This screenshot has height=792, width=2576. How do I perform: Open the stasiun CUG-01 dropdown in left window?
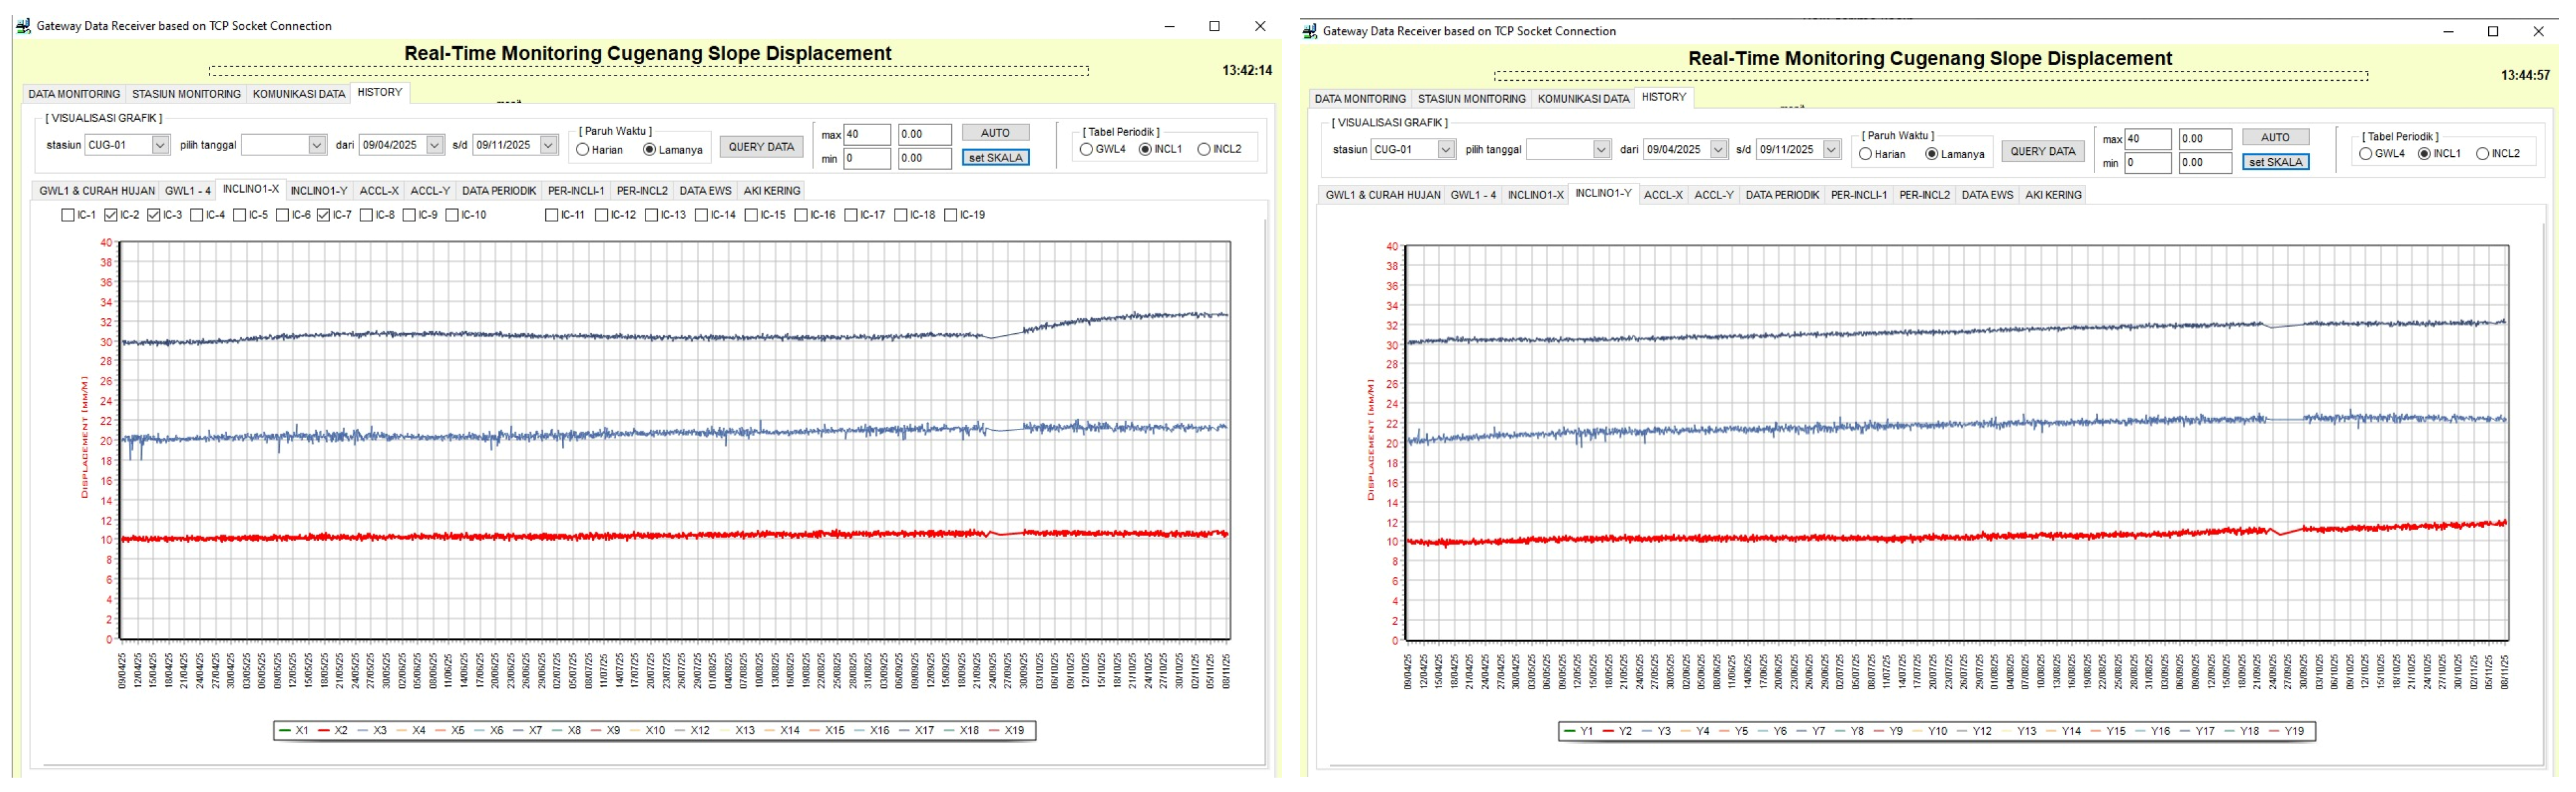(x=160, y=145)
